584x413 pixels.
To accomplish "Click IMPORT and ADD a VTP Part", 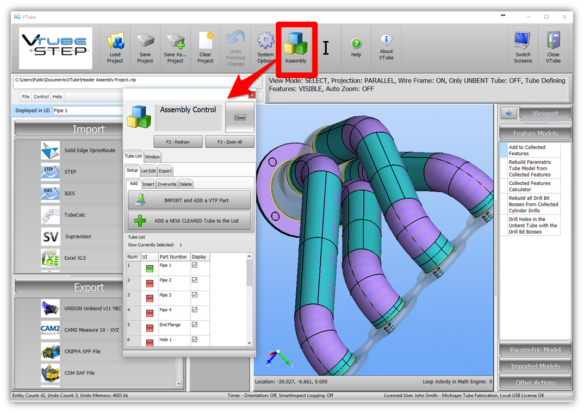I will (189, 201).
